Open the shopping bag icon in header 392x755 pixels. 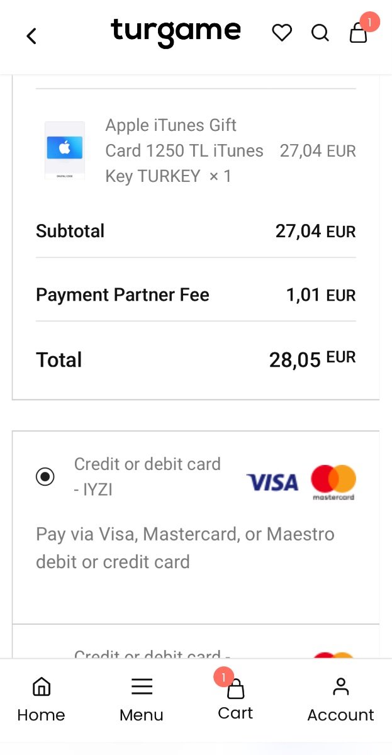coord(358,33)
